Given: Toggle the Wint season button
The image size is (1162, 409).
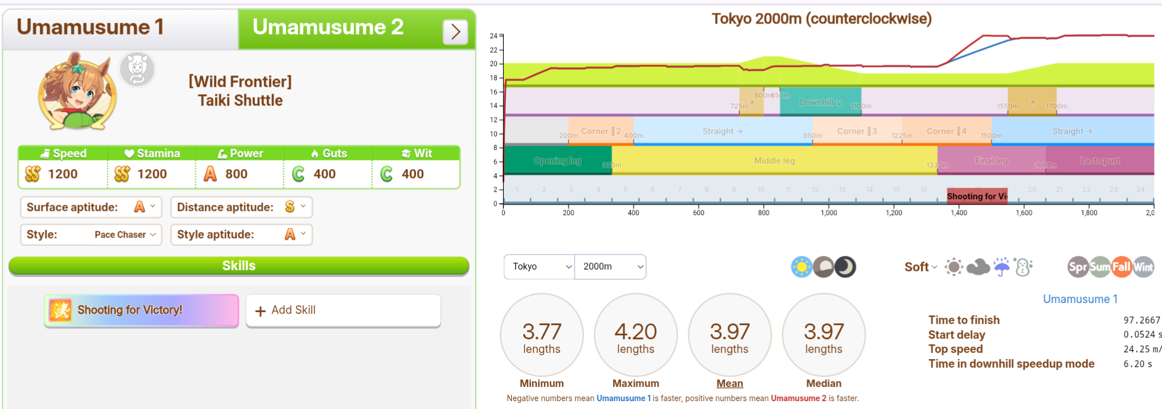Looking at the screenshot, I should coord(1143,267).
